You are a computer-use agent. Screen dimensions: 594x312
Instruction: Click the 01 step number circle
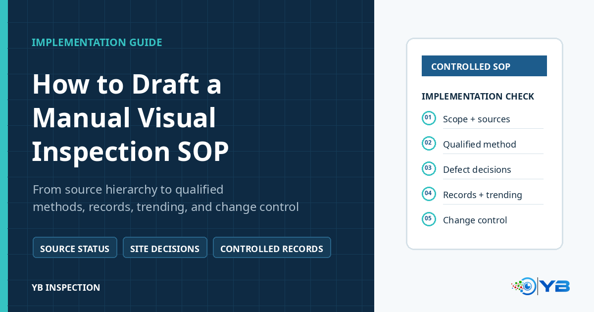[x=429, y=118]
